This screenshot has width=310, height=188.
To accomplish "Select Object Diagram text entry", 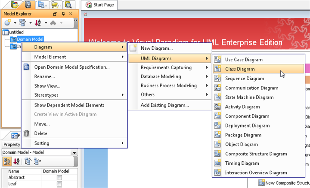I will coord(242,145).
